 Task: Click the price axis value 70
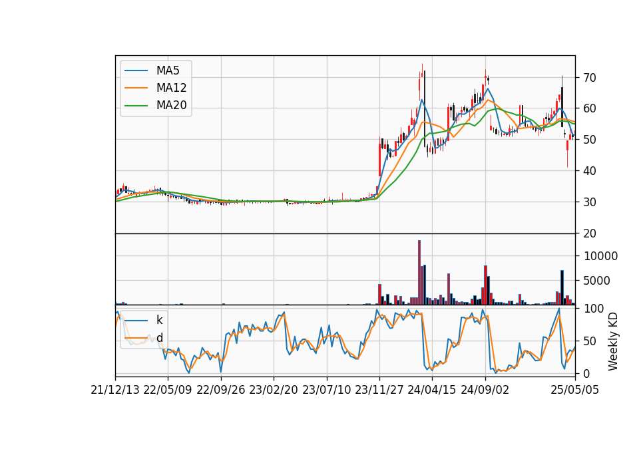589,77
